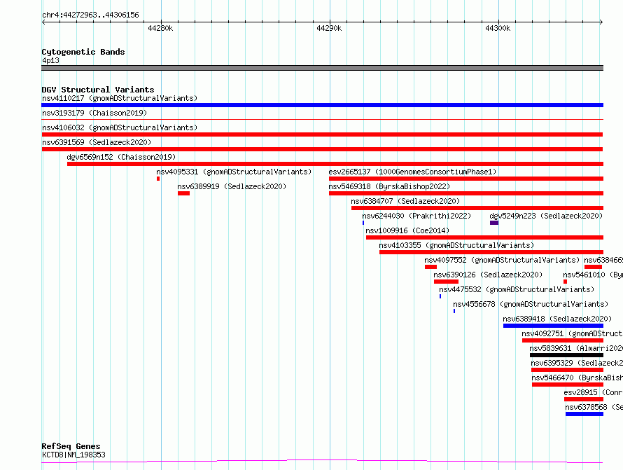Viewport: 623px width, 470px height.
Task: Open nsv5466470 variant label
Action: tap(577, 378)
